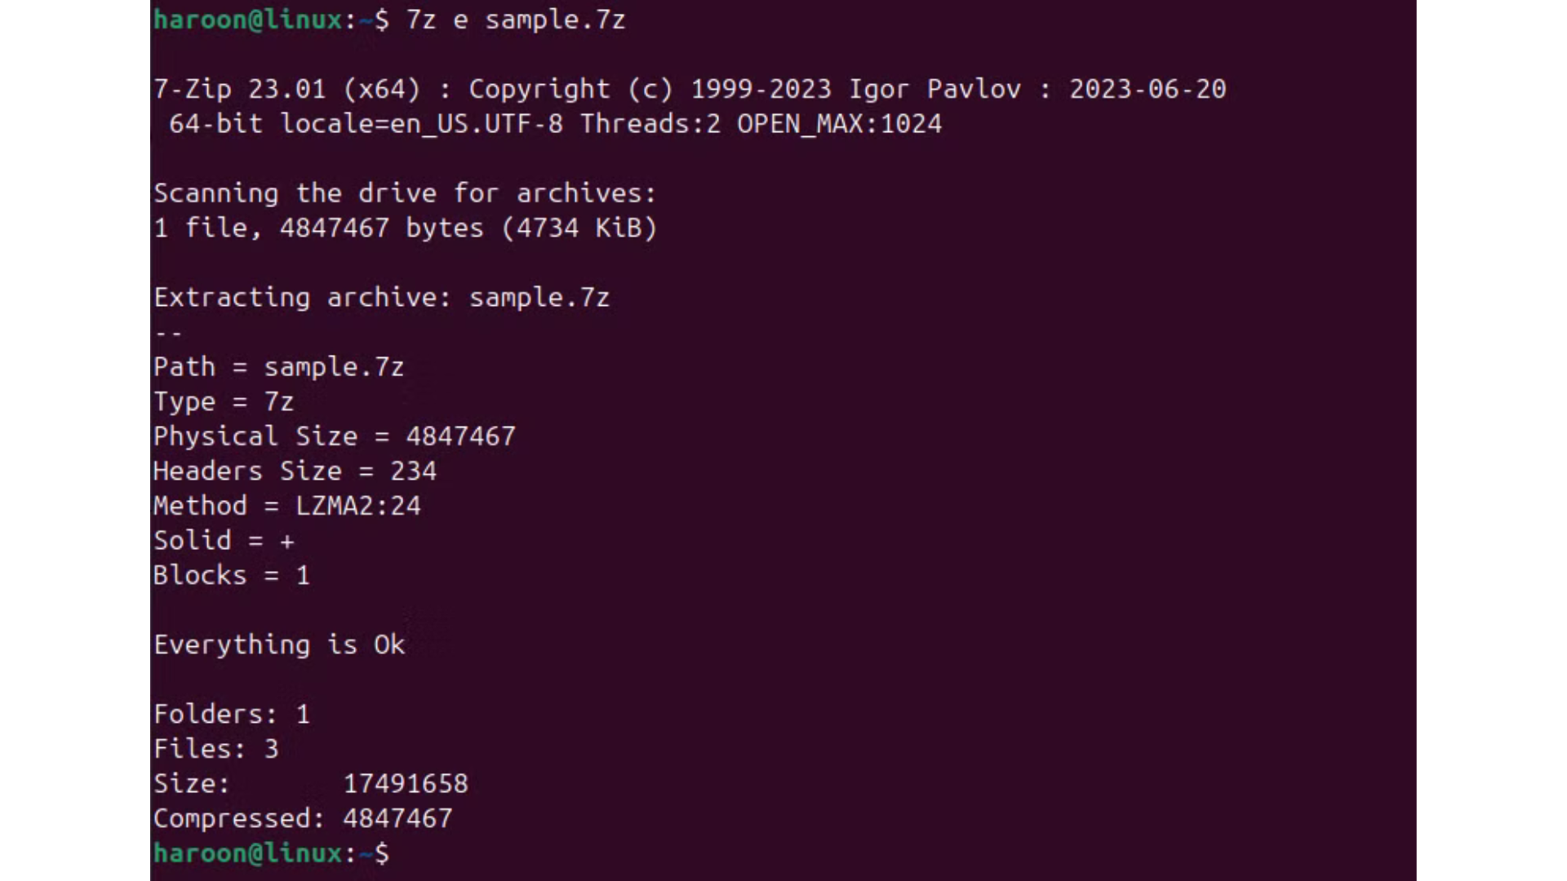Viewport: 1567px width, 881px height.
Task: Click the 1 file, 4847467 bytes line
Action: [405, 228]
